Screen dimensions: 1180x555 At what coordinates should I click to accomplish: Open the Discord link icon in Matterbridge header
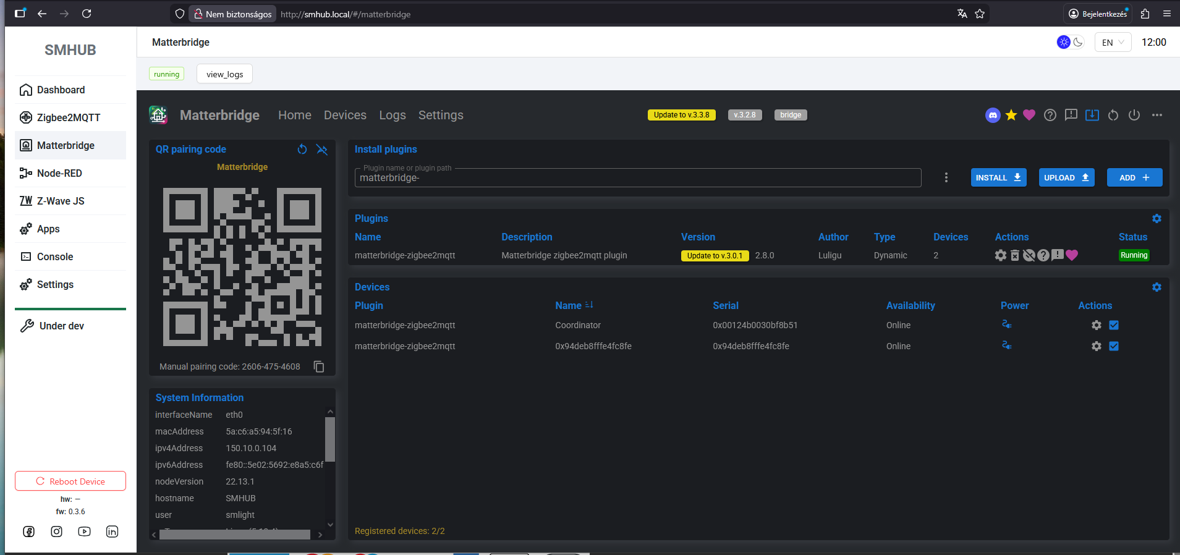point(993,116)
